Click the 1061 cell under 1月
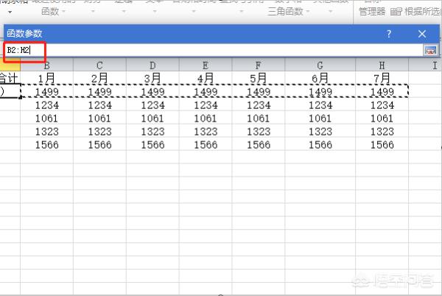The image size is (442, 296). [x=47, y=118]
